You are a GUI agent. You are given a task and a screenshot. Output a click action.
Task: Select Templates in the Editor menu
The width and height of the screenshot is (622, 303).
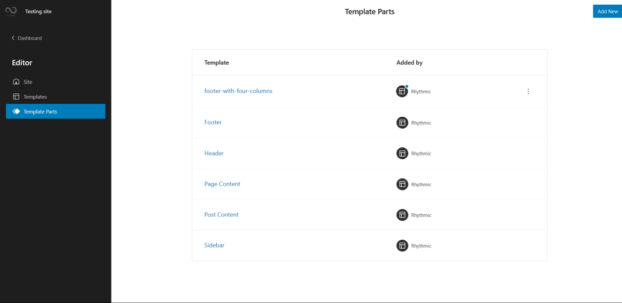(35, 97)
